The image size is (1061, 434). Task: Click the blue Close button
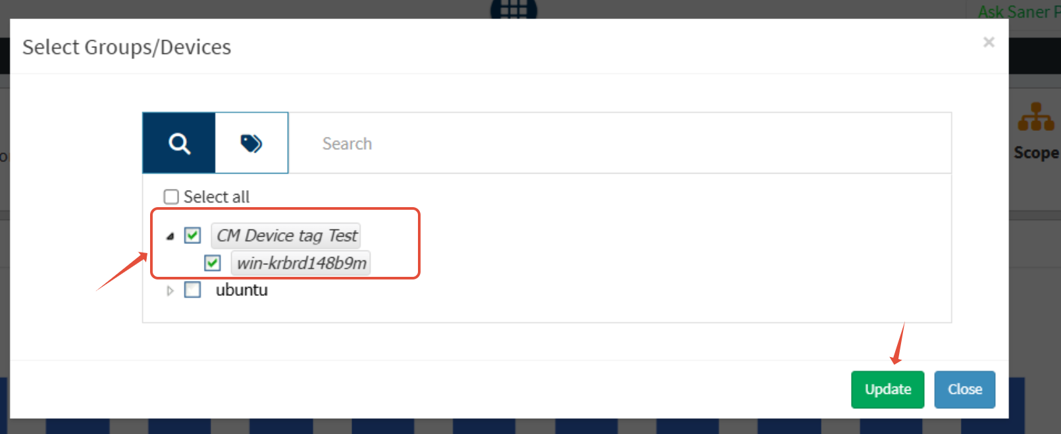click(964, 389)
